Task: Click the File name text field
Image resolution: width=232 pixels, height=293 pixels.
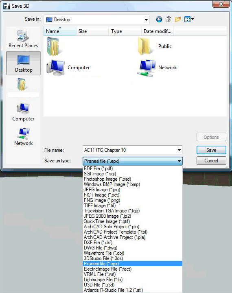Action: 129,150
